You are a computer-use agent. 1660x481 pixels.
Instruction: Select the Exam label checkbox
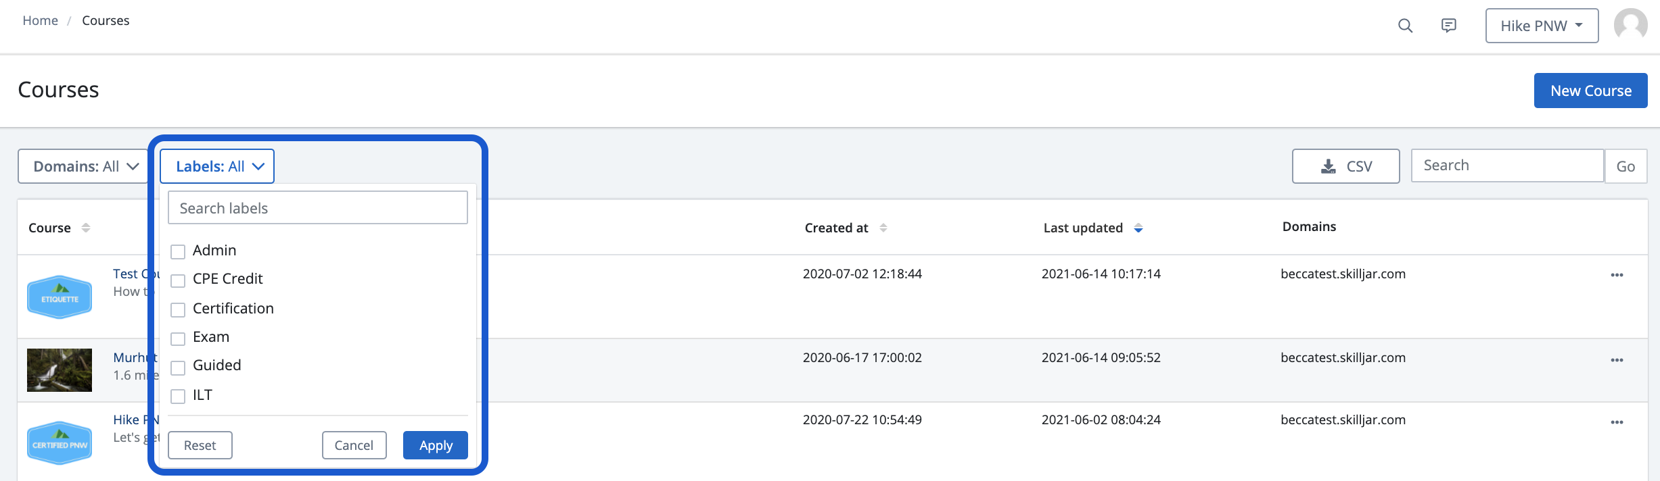178,338
